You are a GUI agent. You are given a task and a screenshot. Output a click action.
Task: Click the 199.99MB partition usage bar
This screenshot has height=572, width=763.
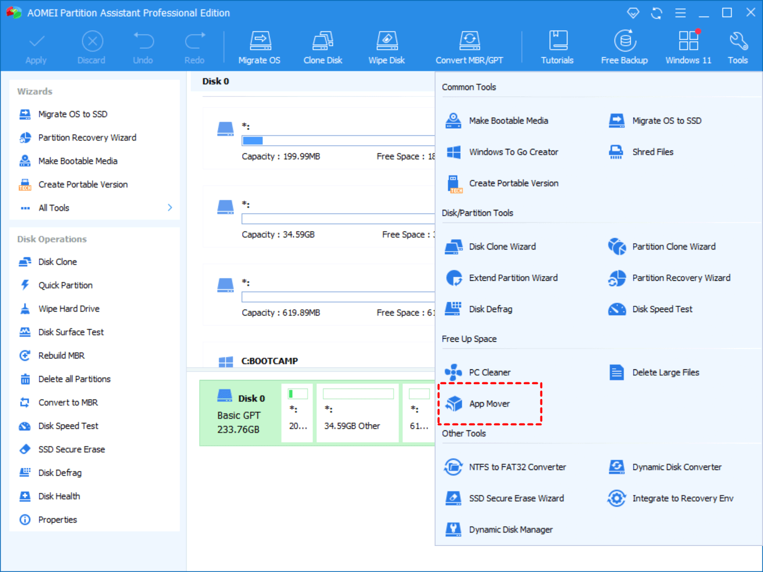coord(338,141)
